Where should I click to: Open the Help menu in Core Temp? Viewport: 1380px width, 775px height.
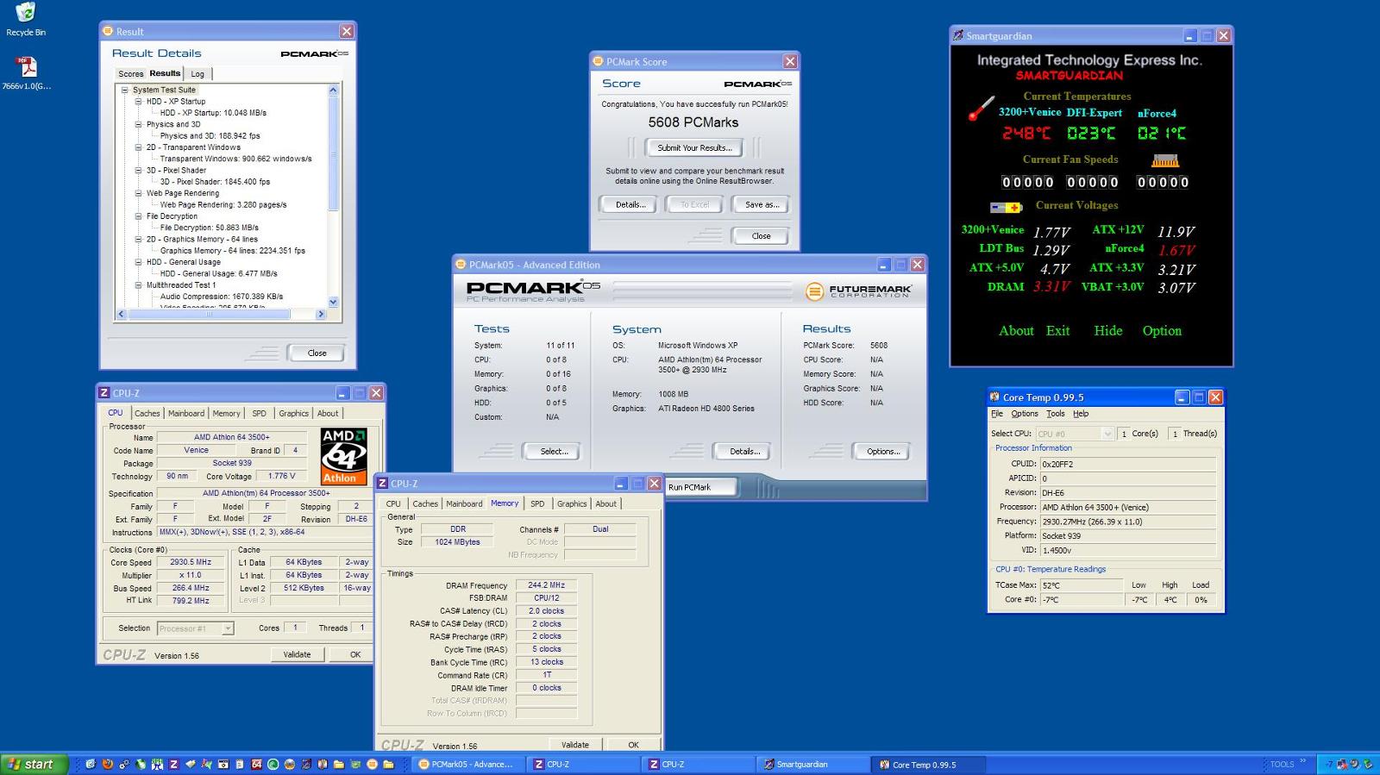(x=1081, y=414)
